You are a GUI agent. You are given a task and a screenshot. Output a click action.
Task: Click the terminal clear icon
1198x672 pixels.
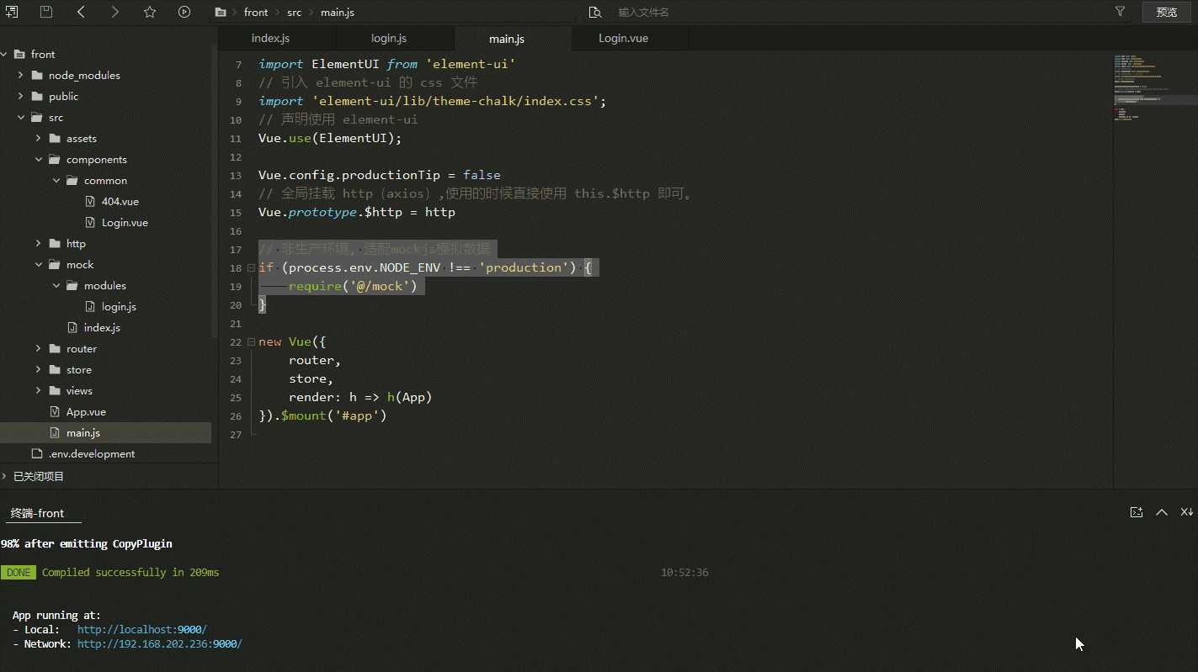coord(1137,512)
